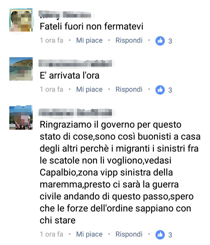Open avatar of 'Fateli fuori non fermatevi' commenter
The image size is (210, 245).
(x=21, y=20)
